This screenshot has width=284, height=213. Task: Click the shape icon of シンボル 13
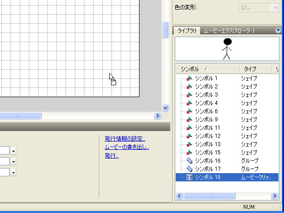pyautogui.click(x=189, y=144)
